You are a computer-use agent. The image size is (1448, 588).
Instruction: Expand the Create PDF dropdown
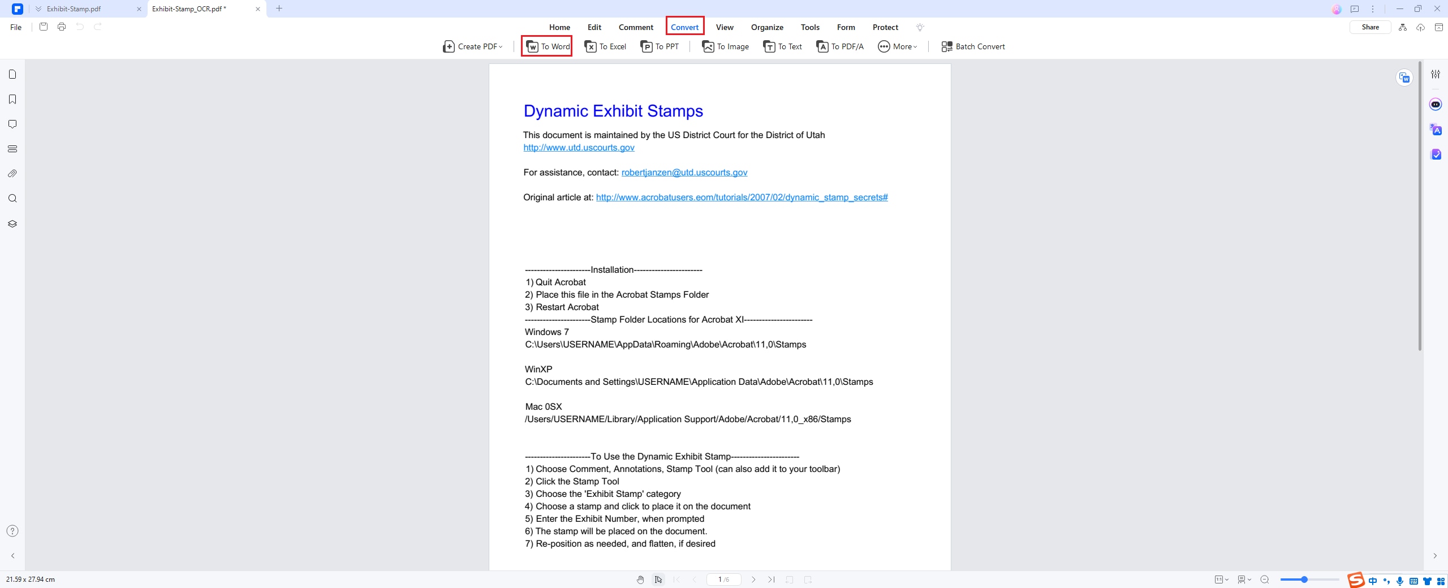(x=472, y=46)
